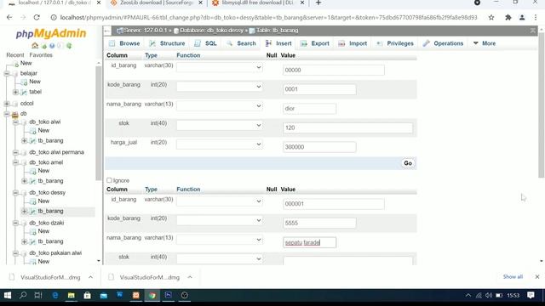Open the Operations tab
Image resolution: width=545 pixels, height=306 pixels.
coord(443,43)
